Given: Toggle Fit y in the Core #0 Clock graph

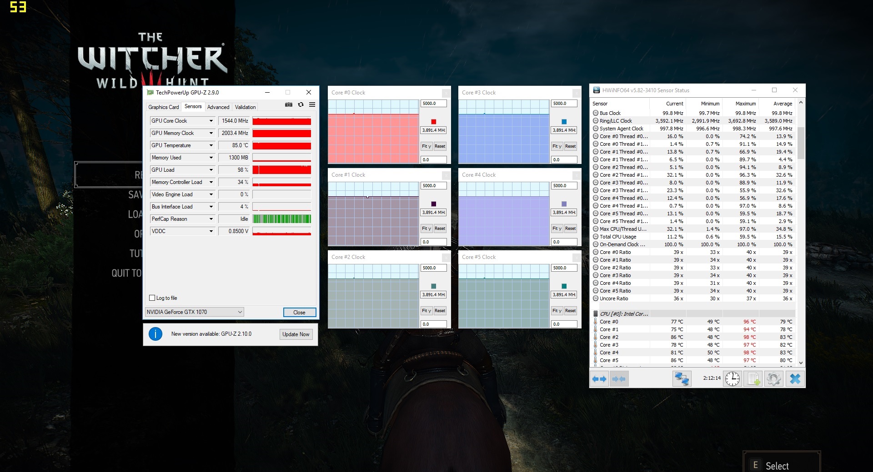Looking at the screenshot, I should point(426,146).
